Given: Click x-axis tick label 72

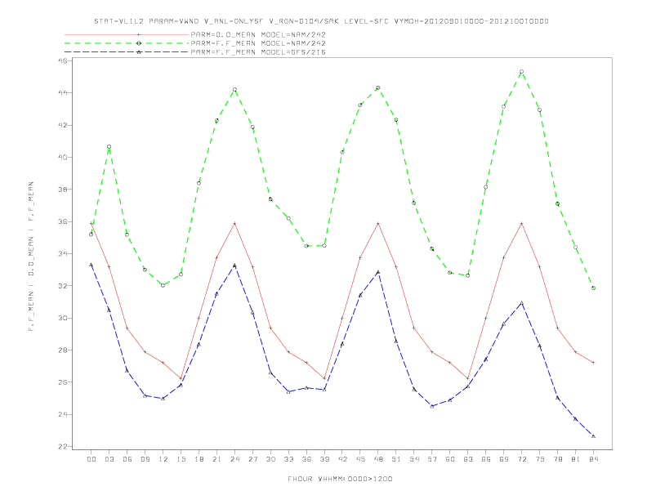Looking at the screenshot, I should pyautogui.click(x=522, y=459).
